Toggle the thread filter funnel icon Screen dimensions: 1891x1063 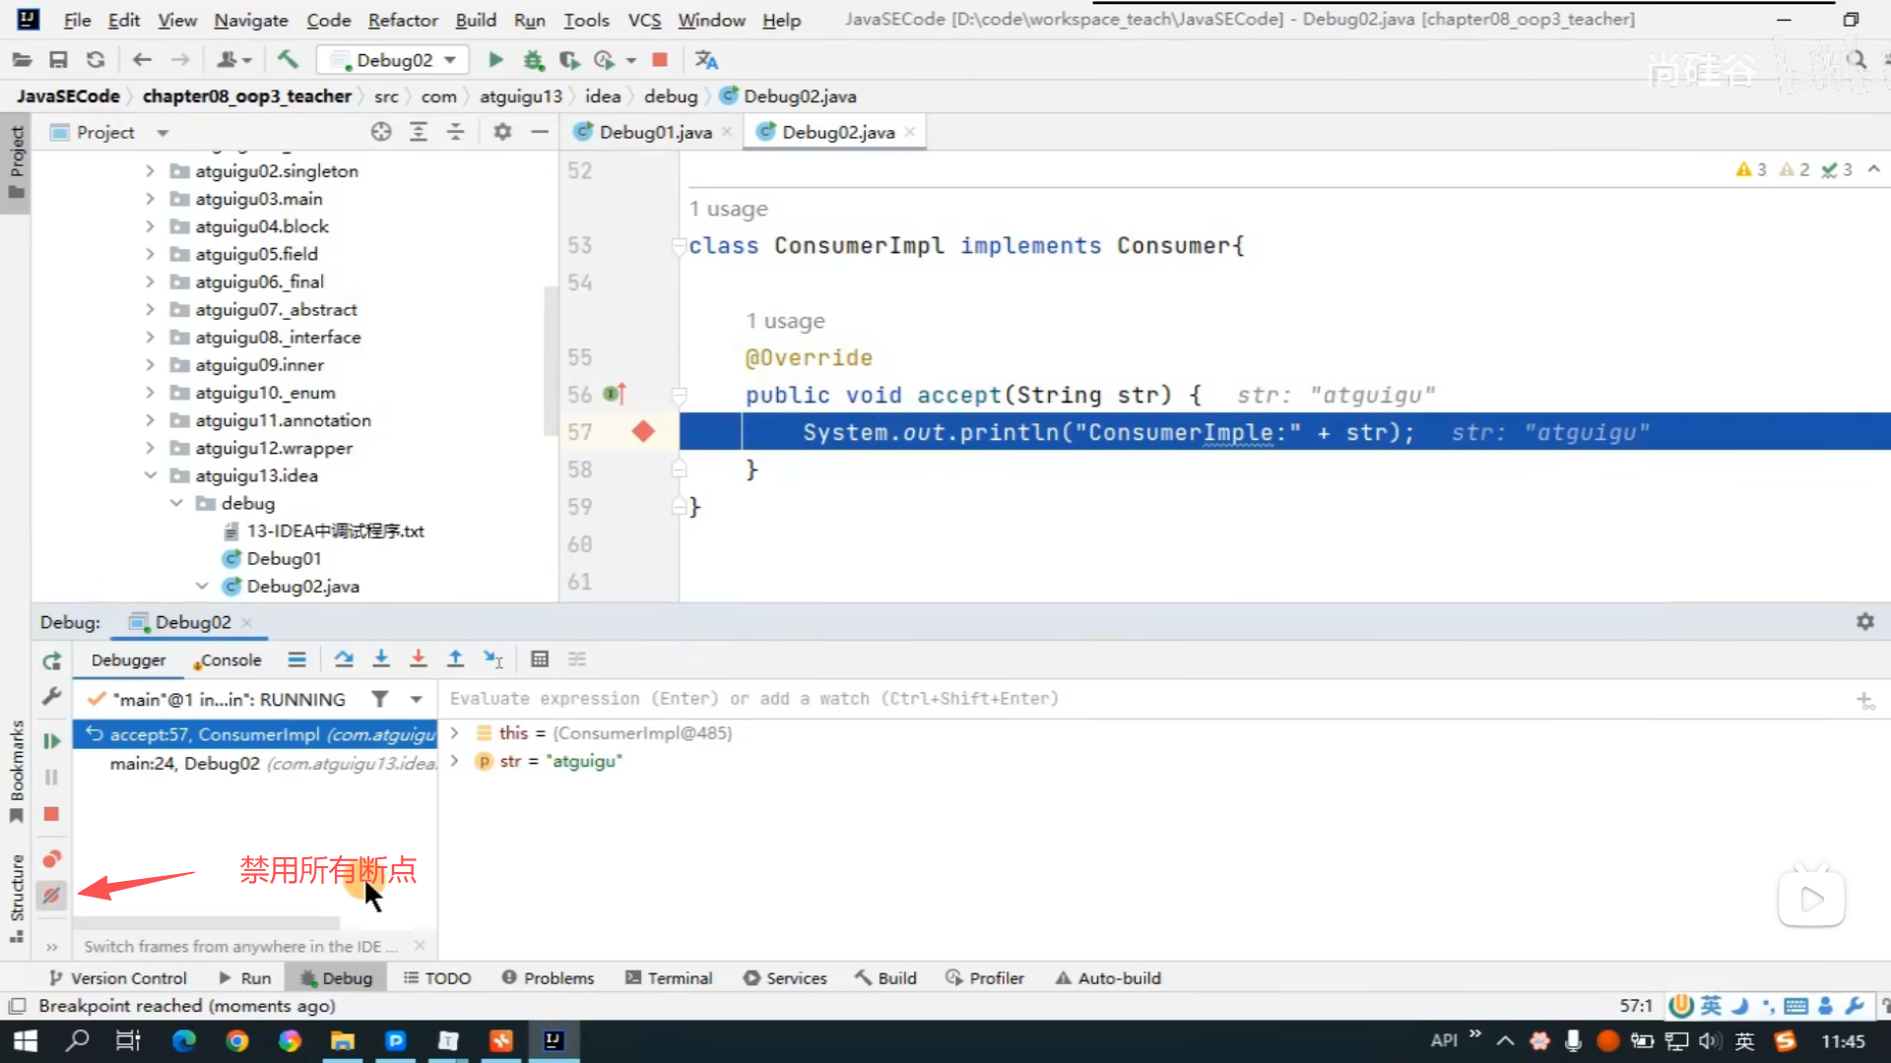point(379,699)
